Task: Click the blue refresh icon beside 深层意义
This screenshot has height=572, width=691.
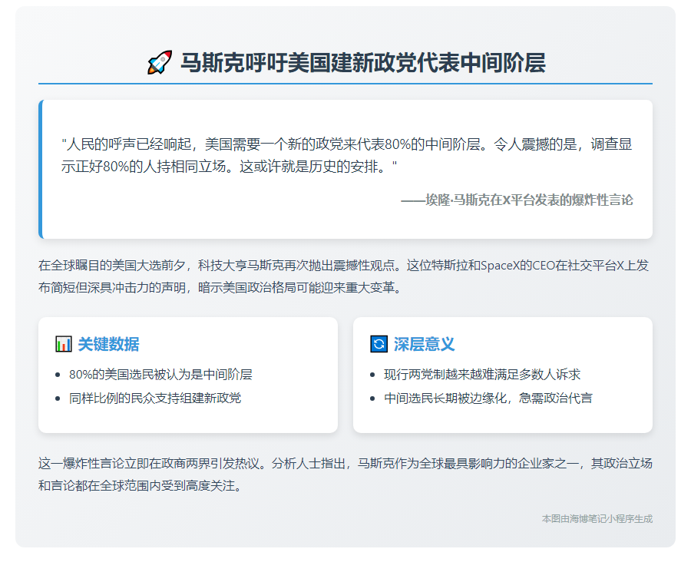Action: click(x=379, y=344)
